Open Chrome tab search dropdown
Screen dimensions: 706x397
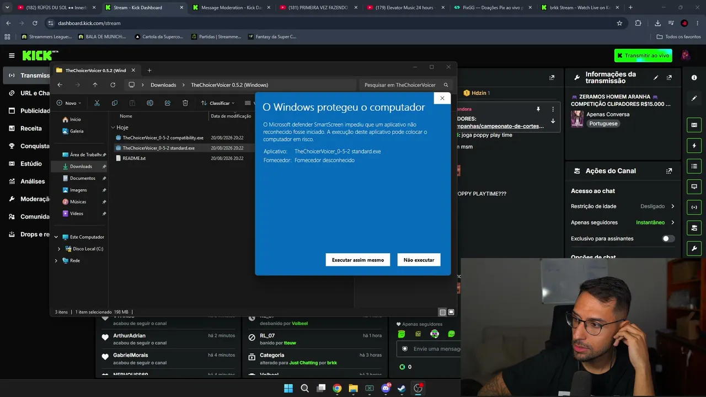[7, 8]
